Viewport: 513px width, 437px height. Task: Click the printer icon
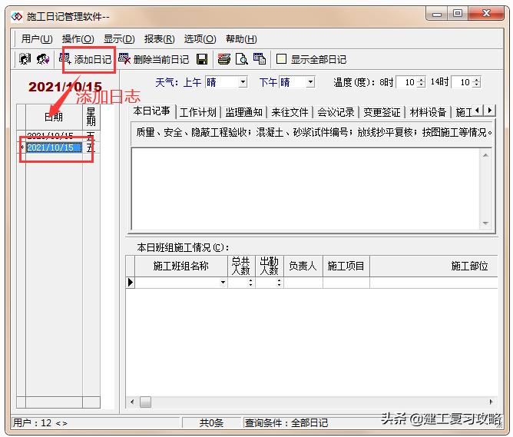(x=224, y=59)
